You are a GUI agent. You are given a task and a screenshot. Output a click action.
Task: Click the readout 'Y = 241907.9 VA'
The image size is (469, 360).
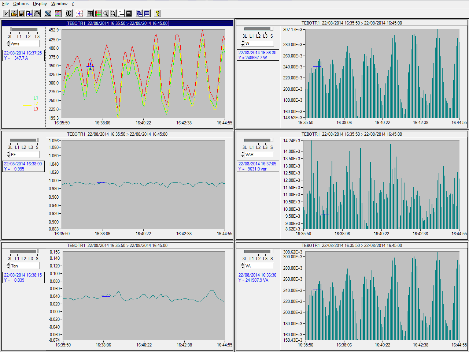[254, 280]
